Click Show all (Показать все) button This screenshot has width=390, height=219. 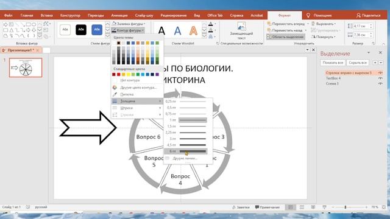[x=333, y=63]
